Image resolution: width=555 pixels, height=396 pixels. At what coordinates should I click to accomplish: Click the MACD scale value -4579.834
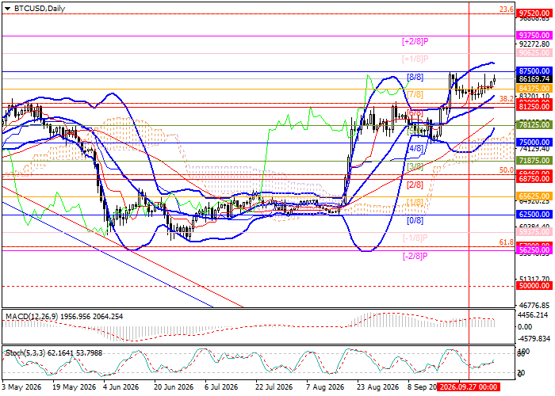pyautogui.click(x=534, y=339)
